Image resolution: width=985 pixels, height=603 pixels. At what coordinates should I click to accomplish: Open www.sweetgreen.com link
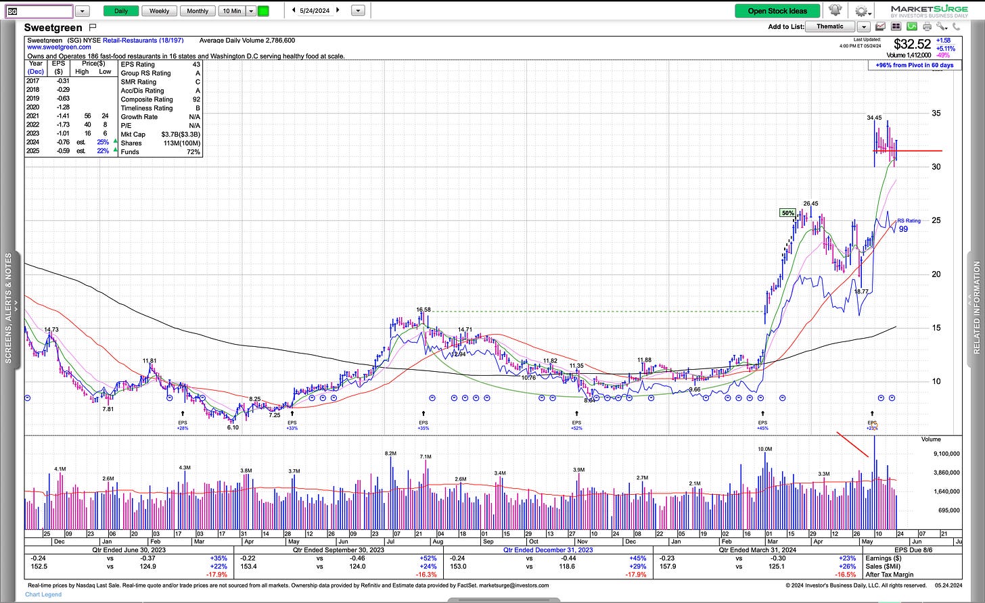[60, 47]
